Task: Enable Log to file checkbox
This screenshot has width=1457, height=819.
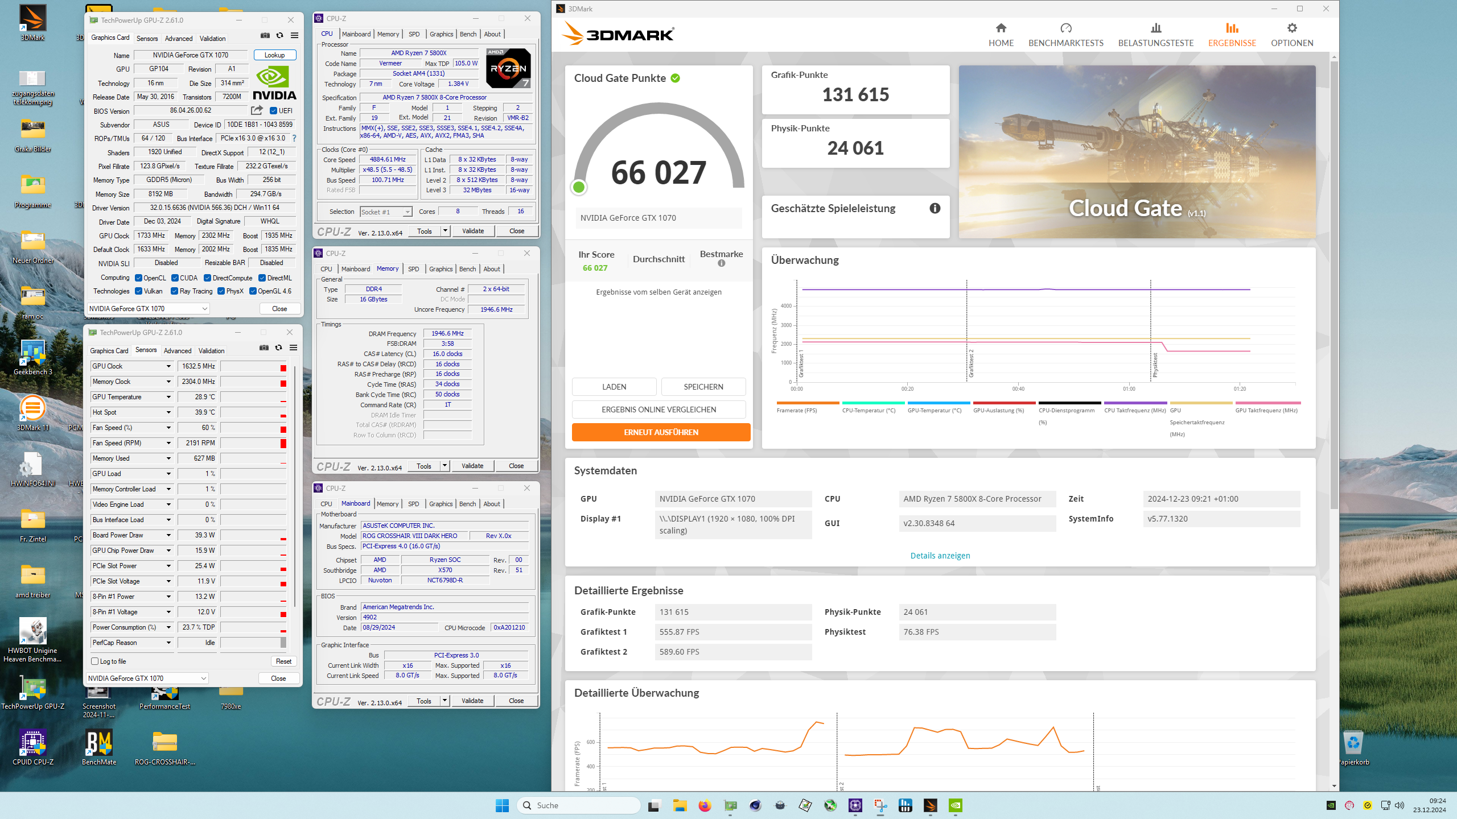Action: 95,661
